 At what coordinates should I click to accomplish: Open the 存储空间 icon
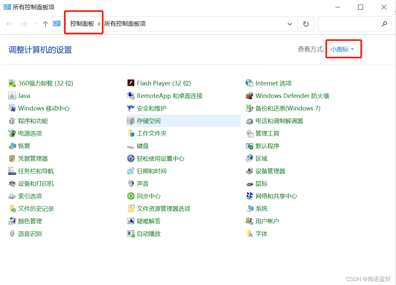131,121
